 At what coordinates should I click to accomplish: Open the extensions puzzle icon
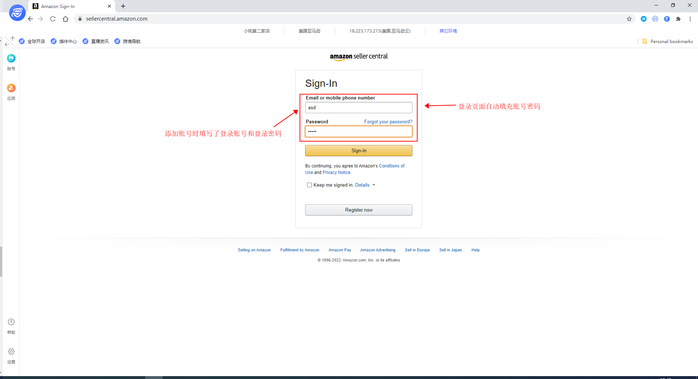tap(678, 19)
